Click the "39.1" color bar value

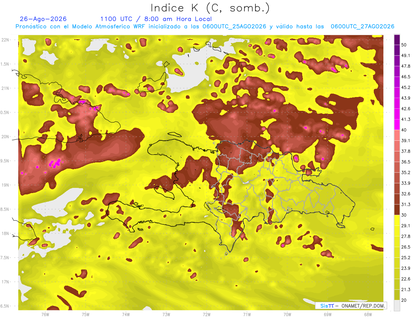click(x=406, y=140)
